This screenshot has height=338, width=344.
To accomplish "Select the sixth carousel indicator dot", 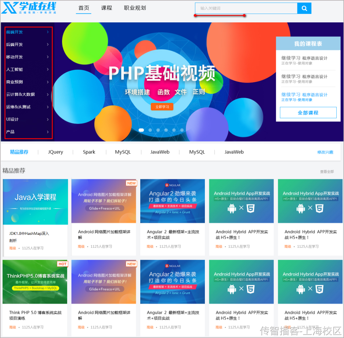I will click(x=182, y=130).
